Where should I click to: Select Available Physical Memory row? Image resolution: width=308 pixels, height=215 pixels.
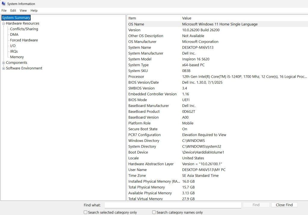(217, 193)
